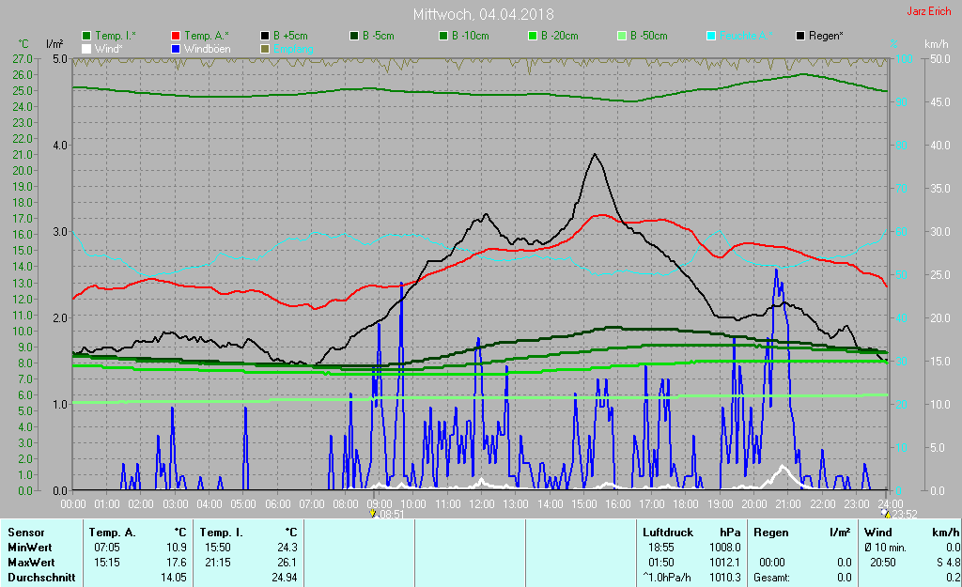Toggle the cyan humidity legend square
The height and width of the screenshot is (587, 962).
pyautogui.click(x=711, y=36)
